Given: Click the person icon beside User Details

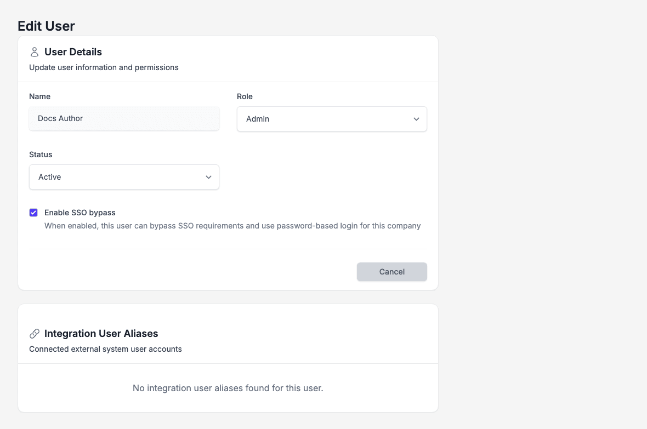Looking at the screenshot, I should (35, 52).
